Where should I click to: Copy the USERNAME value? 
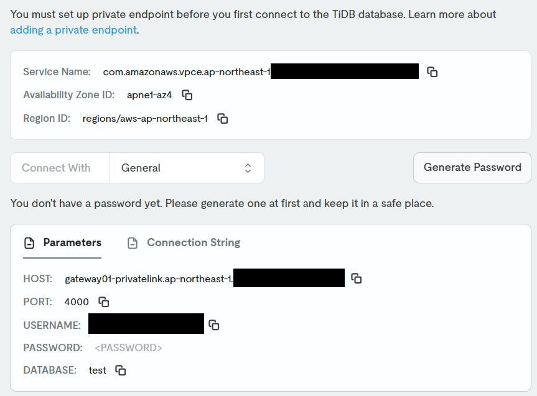(x=213, y=325)
